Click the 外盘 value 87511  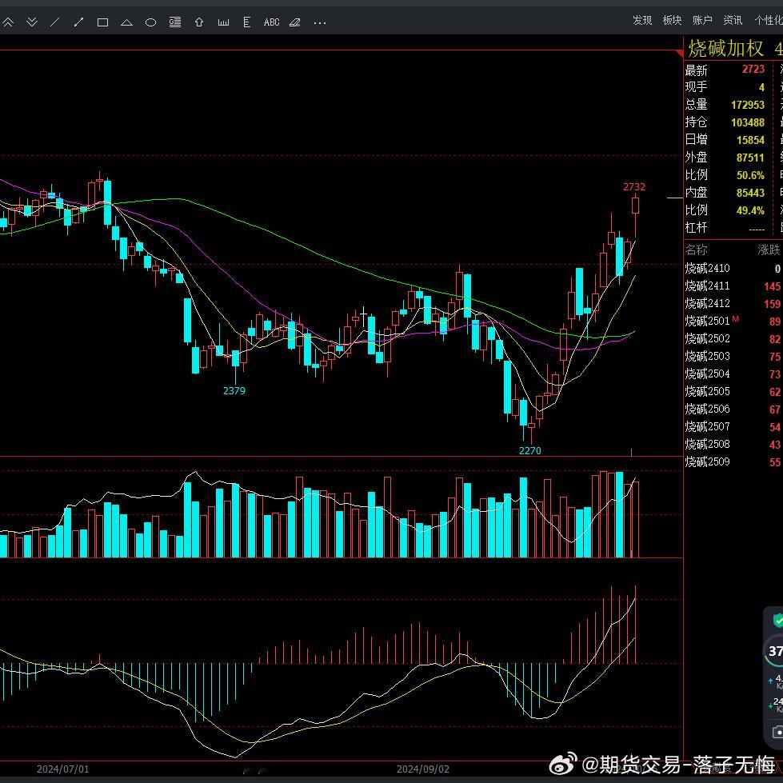pos(750,158)
